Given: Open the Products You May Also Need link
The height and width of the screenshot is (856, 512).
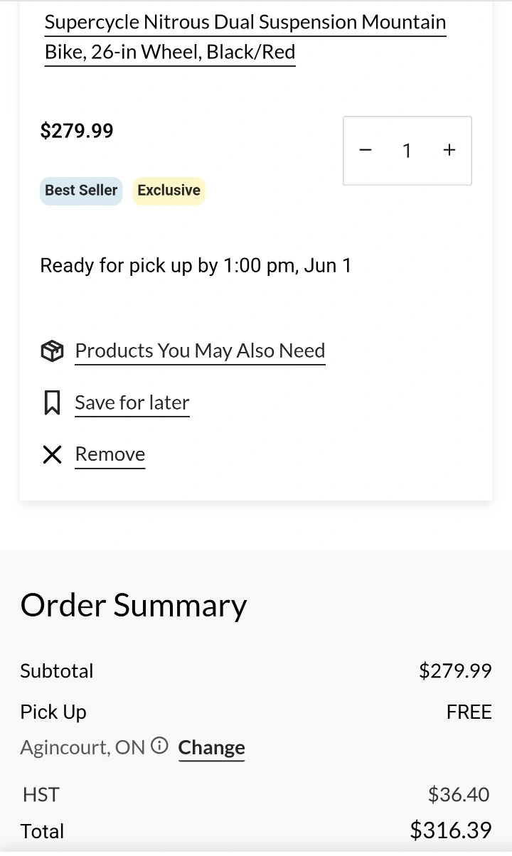Looking at the screenshot, I should pyautogui.click(x=200, y=351).
